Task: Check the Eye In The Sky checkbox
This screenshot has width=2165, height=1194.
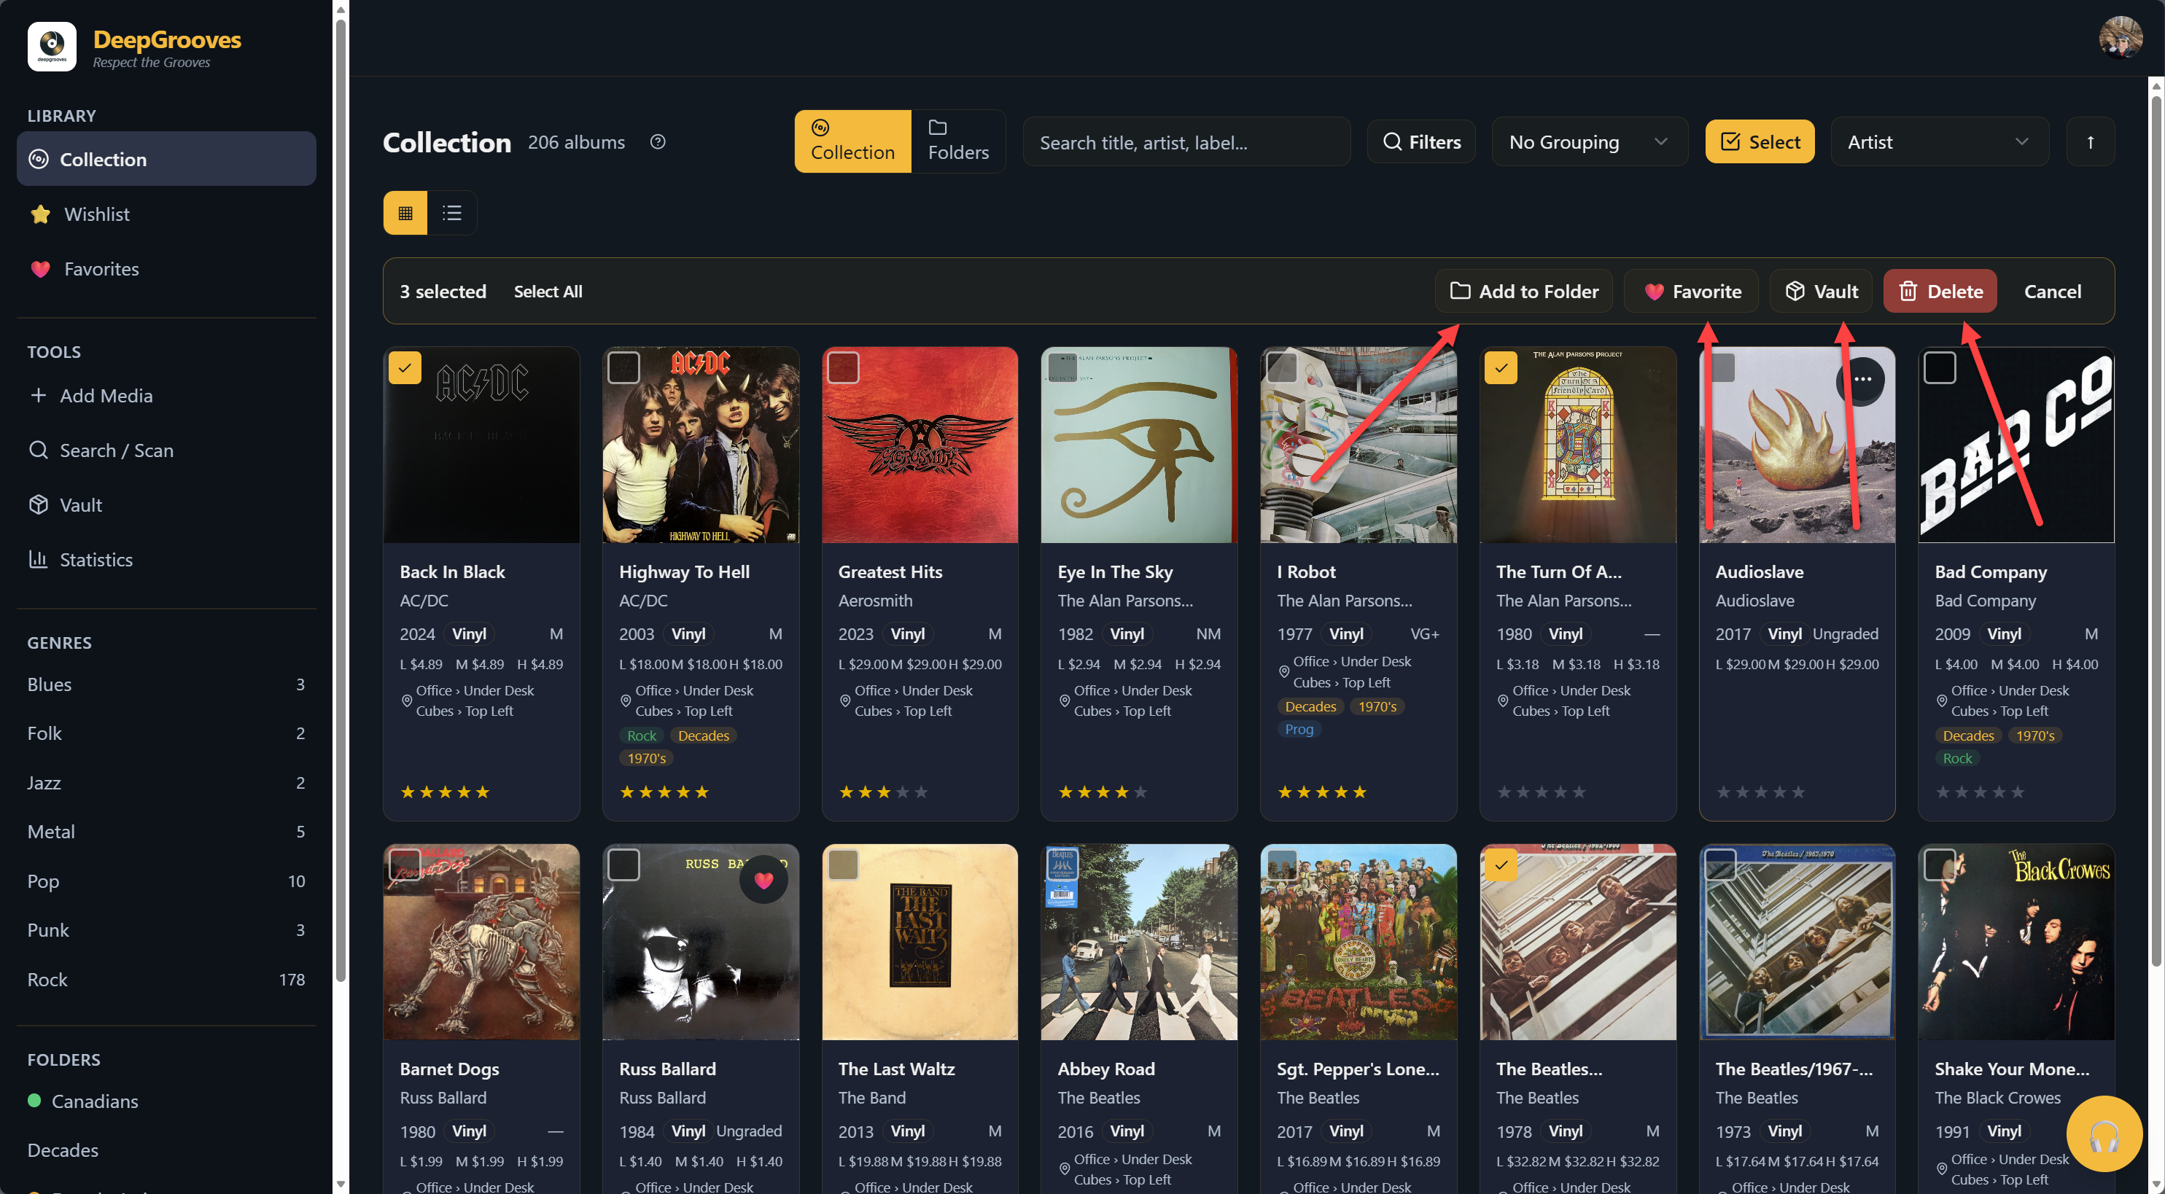Action: 1062,367
